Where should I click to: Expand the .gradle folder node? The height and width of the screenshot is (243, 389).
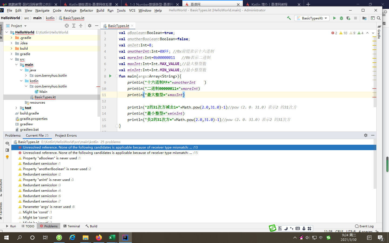[x=11, y=38]
